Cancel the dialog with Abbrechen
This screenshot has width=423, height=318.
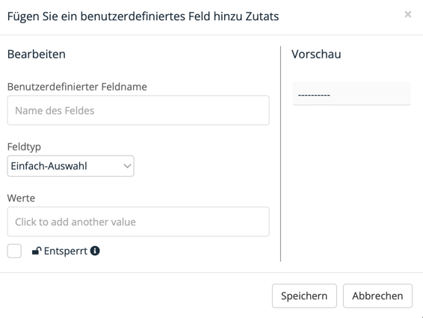click(x=377, y=296)
